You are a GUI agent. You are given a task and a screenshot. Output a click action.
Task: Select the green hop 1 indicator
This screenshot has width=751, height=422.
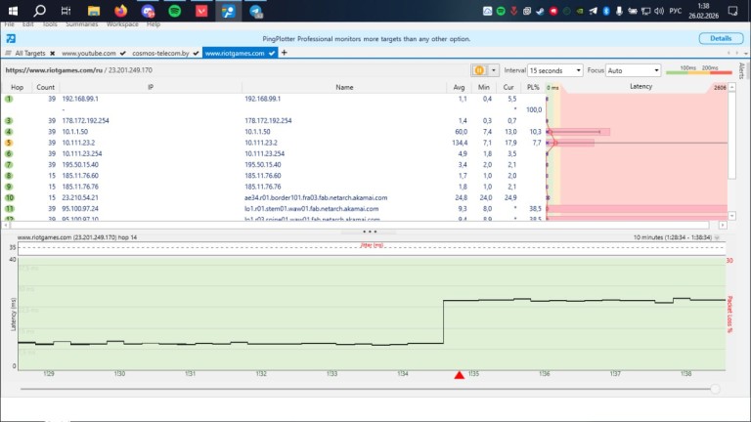click(x=9, y=100)
